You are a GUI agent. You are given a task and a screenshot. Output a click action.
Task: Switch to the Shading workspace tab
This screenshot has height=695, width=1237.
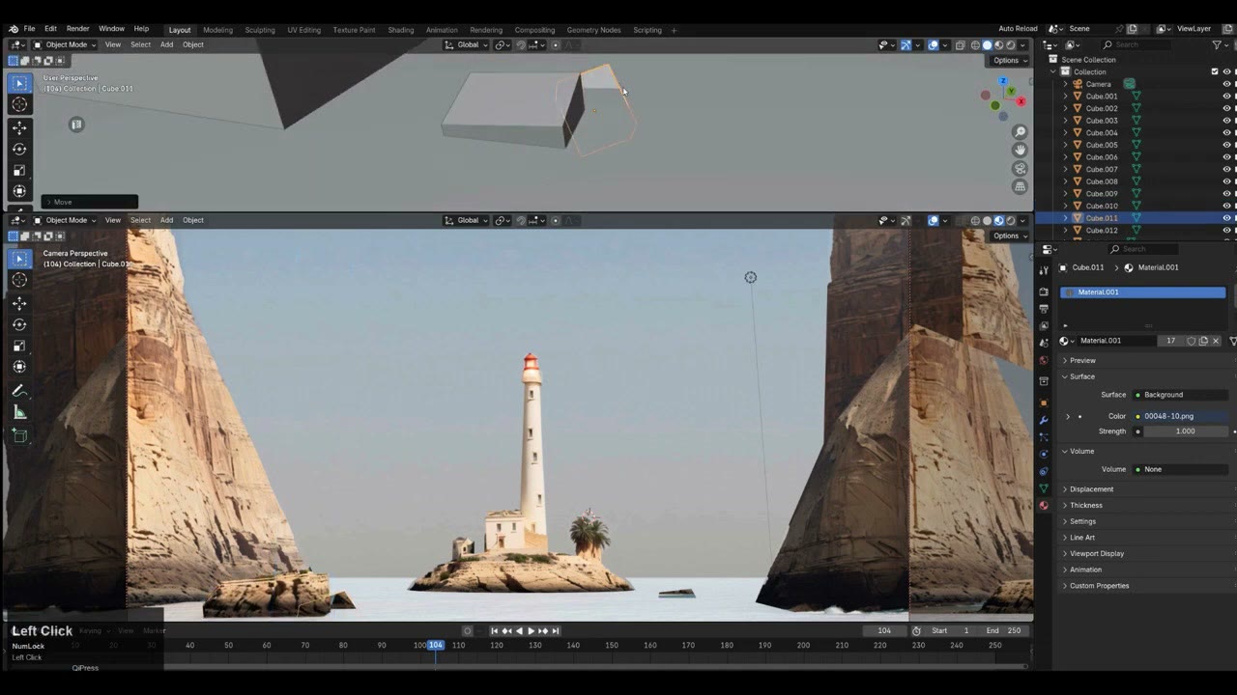click(401, 30)
